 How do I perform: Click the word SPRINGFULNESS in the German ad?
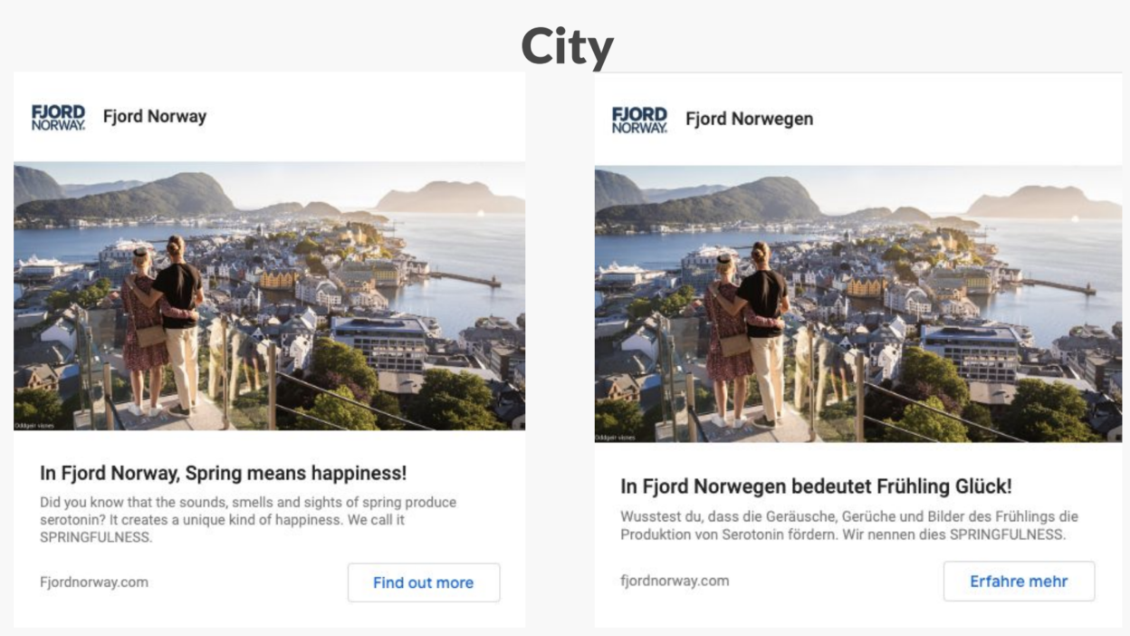pos(1007,535)
